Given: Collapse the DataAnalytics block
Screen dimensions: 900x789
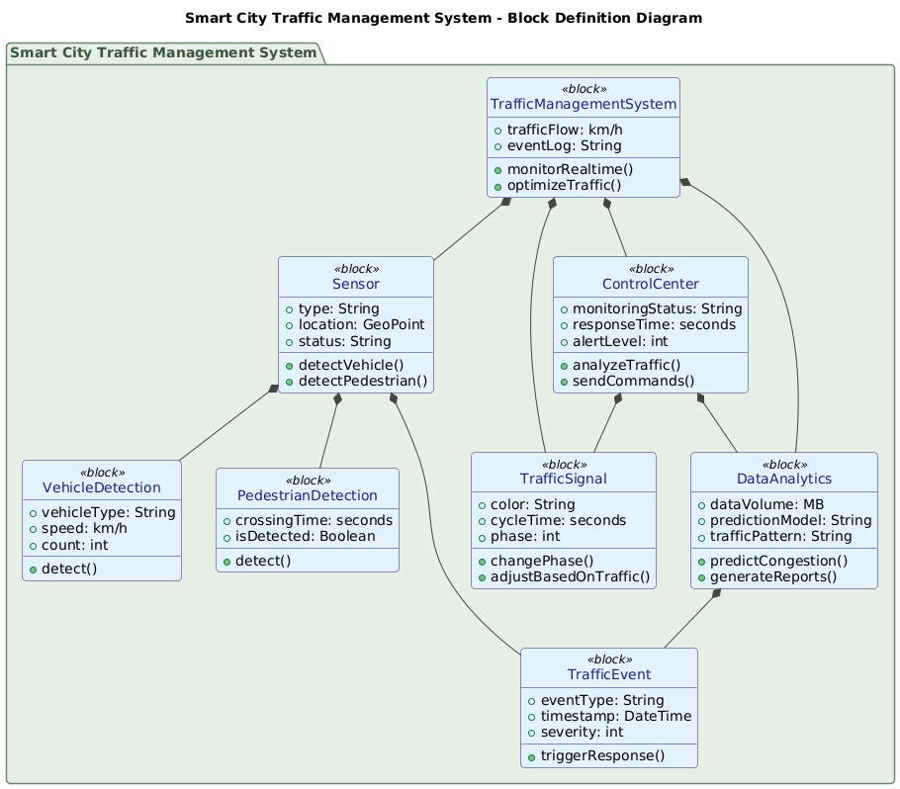Looking at the screenshot, I should [x=783, y=479].
